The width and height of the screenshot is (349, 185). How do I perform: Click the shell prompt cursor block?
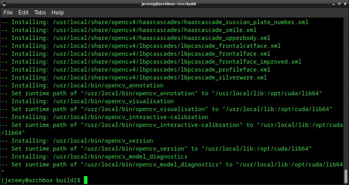coord(86,180)
